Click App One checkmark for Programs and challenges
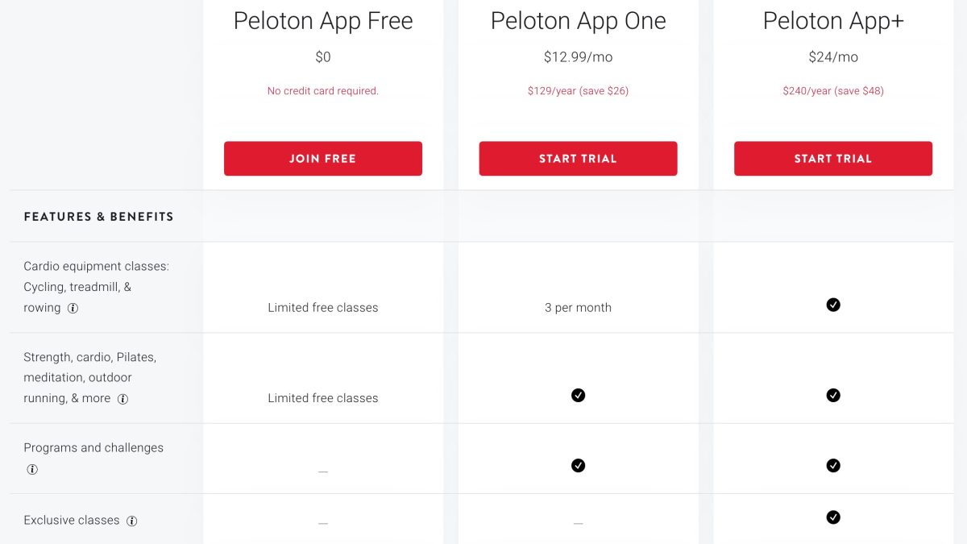 tap(578, 465)
